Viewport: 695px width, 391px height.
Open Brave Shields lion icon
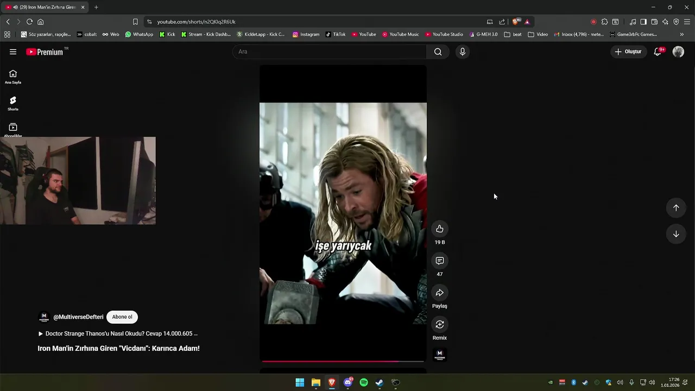coord(516,22)
